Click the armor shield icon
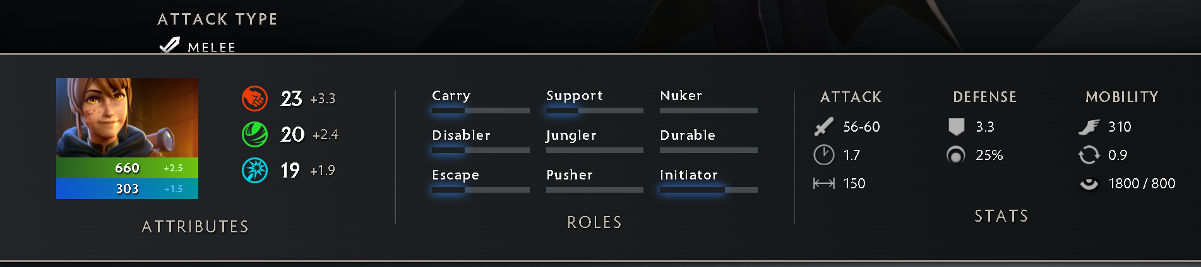This screenshot has height=267, width=1201. (x=956, y=127)
